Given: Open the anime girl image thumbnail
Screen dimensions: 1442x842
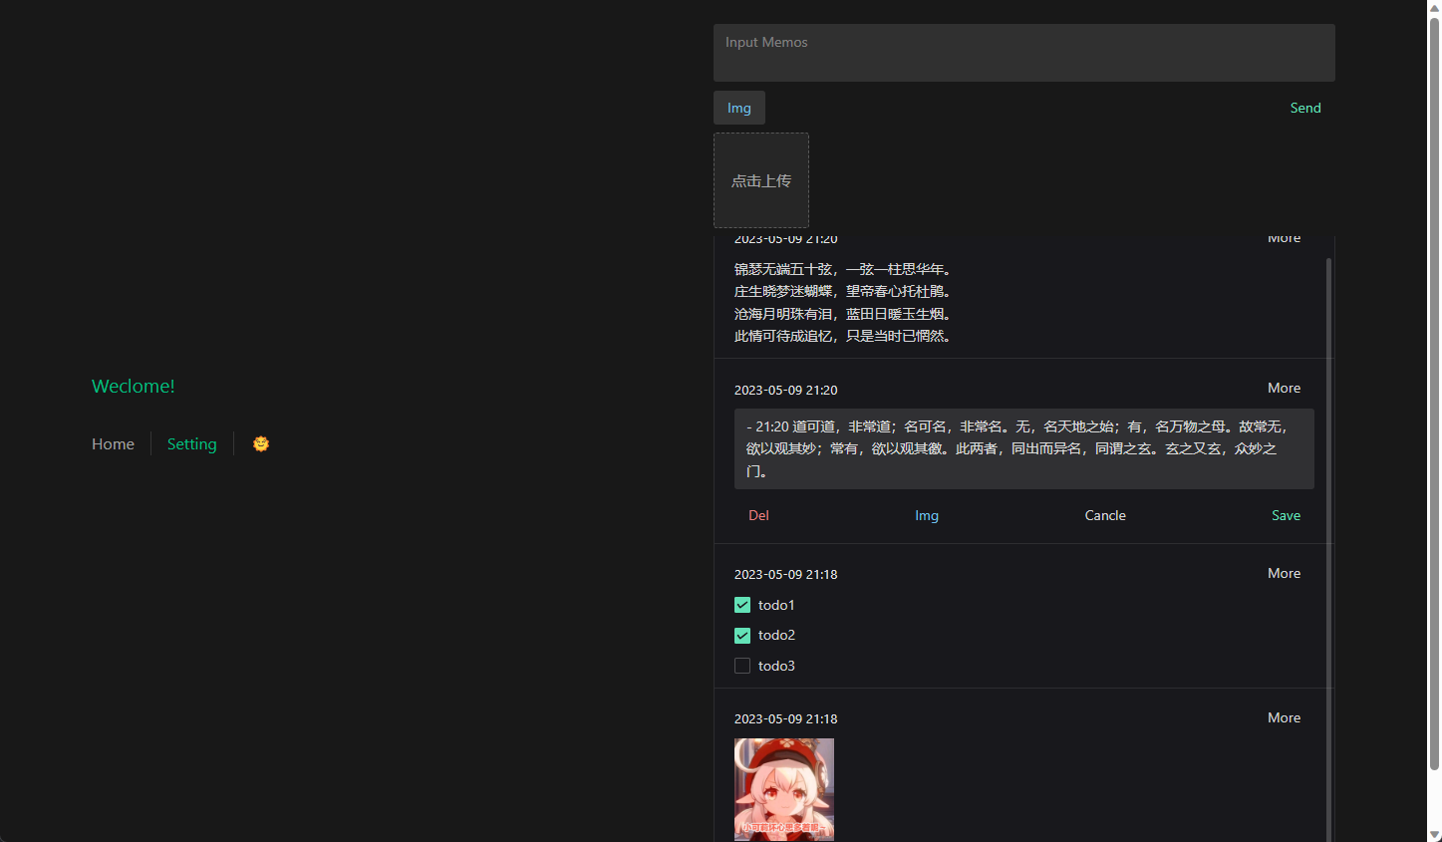Looking at the screenshot, I should point(784,789).
